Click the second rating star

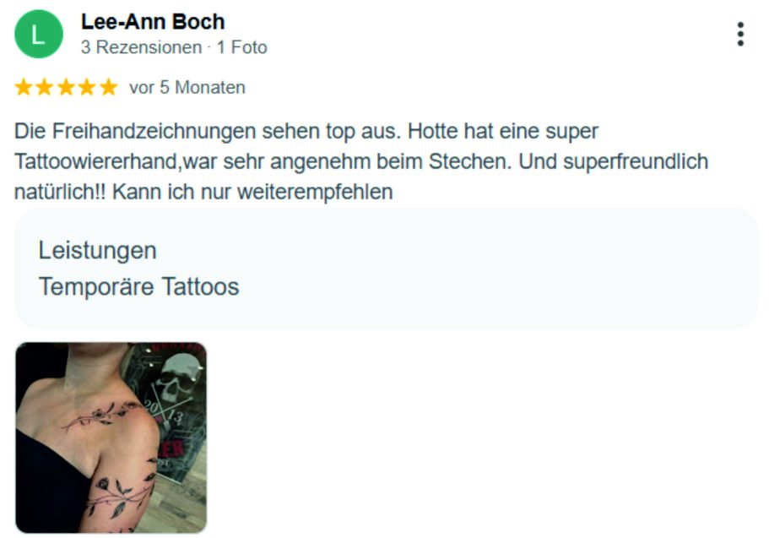[x=45, y=87]
